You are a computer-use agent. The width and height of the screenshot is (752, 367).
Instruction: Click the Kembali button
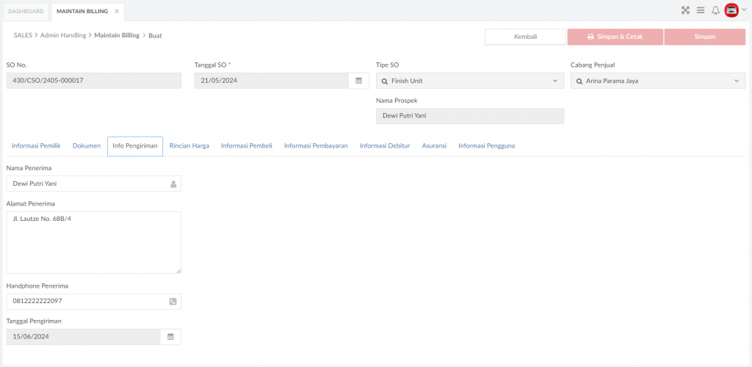pyautogui.click(x=525, y=37)
